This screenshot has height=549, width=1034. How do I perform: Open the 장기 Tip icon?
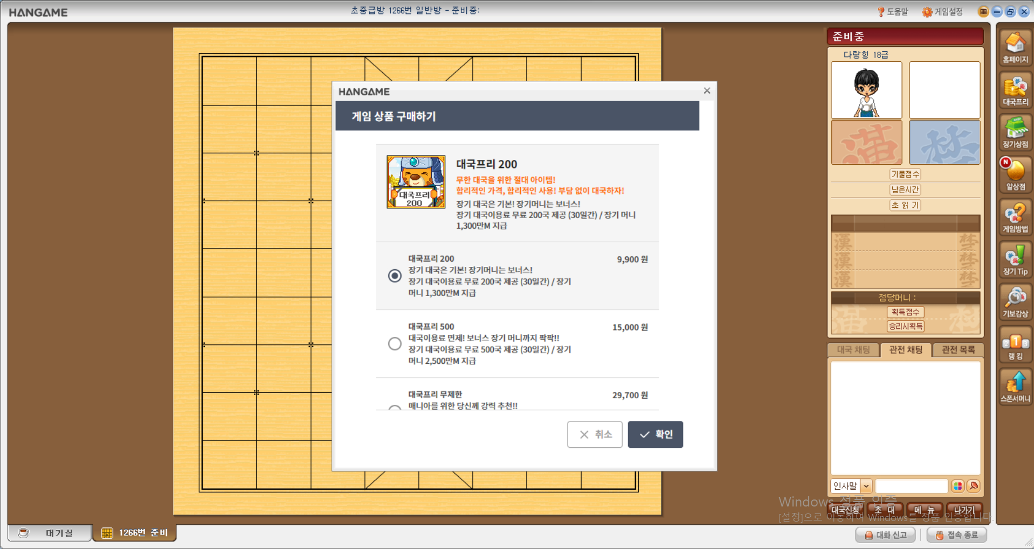(1015, 261)
